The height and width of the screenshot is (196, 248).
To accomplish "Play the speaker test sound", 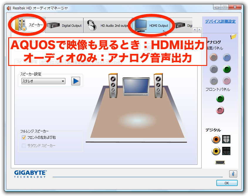I will pos(76,81).
